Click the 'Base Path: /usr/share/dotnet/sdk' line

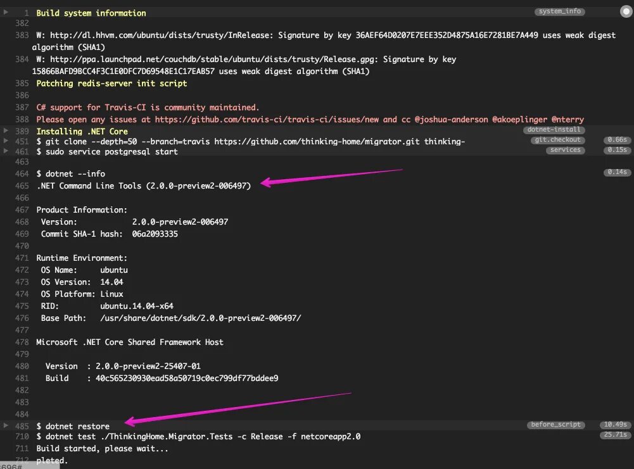[x=170, y=318]
